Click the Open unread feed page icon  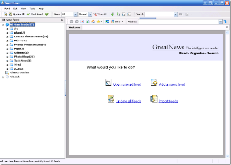(108, 82)
